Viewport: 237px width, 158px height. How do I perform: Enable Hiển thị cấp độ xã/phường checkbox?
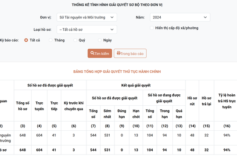click(151, 28)
